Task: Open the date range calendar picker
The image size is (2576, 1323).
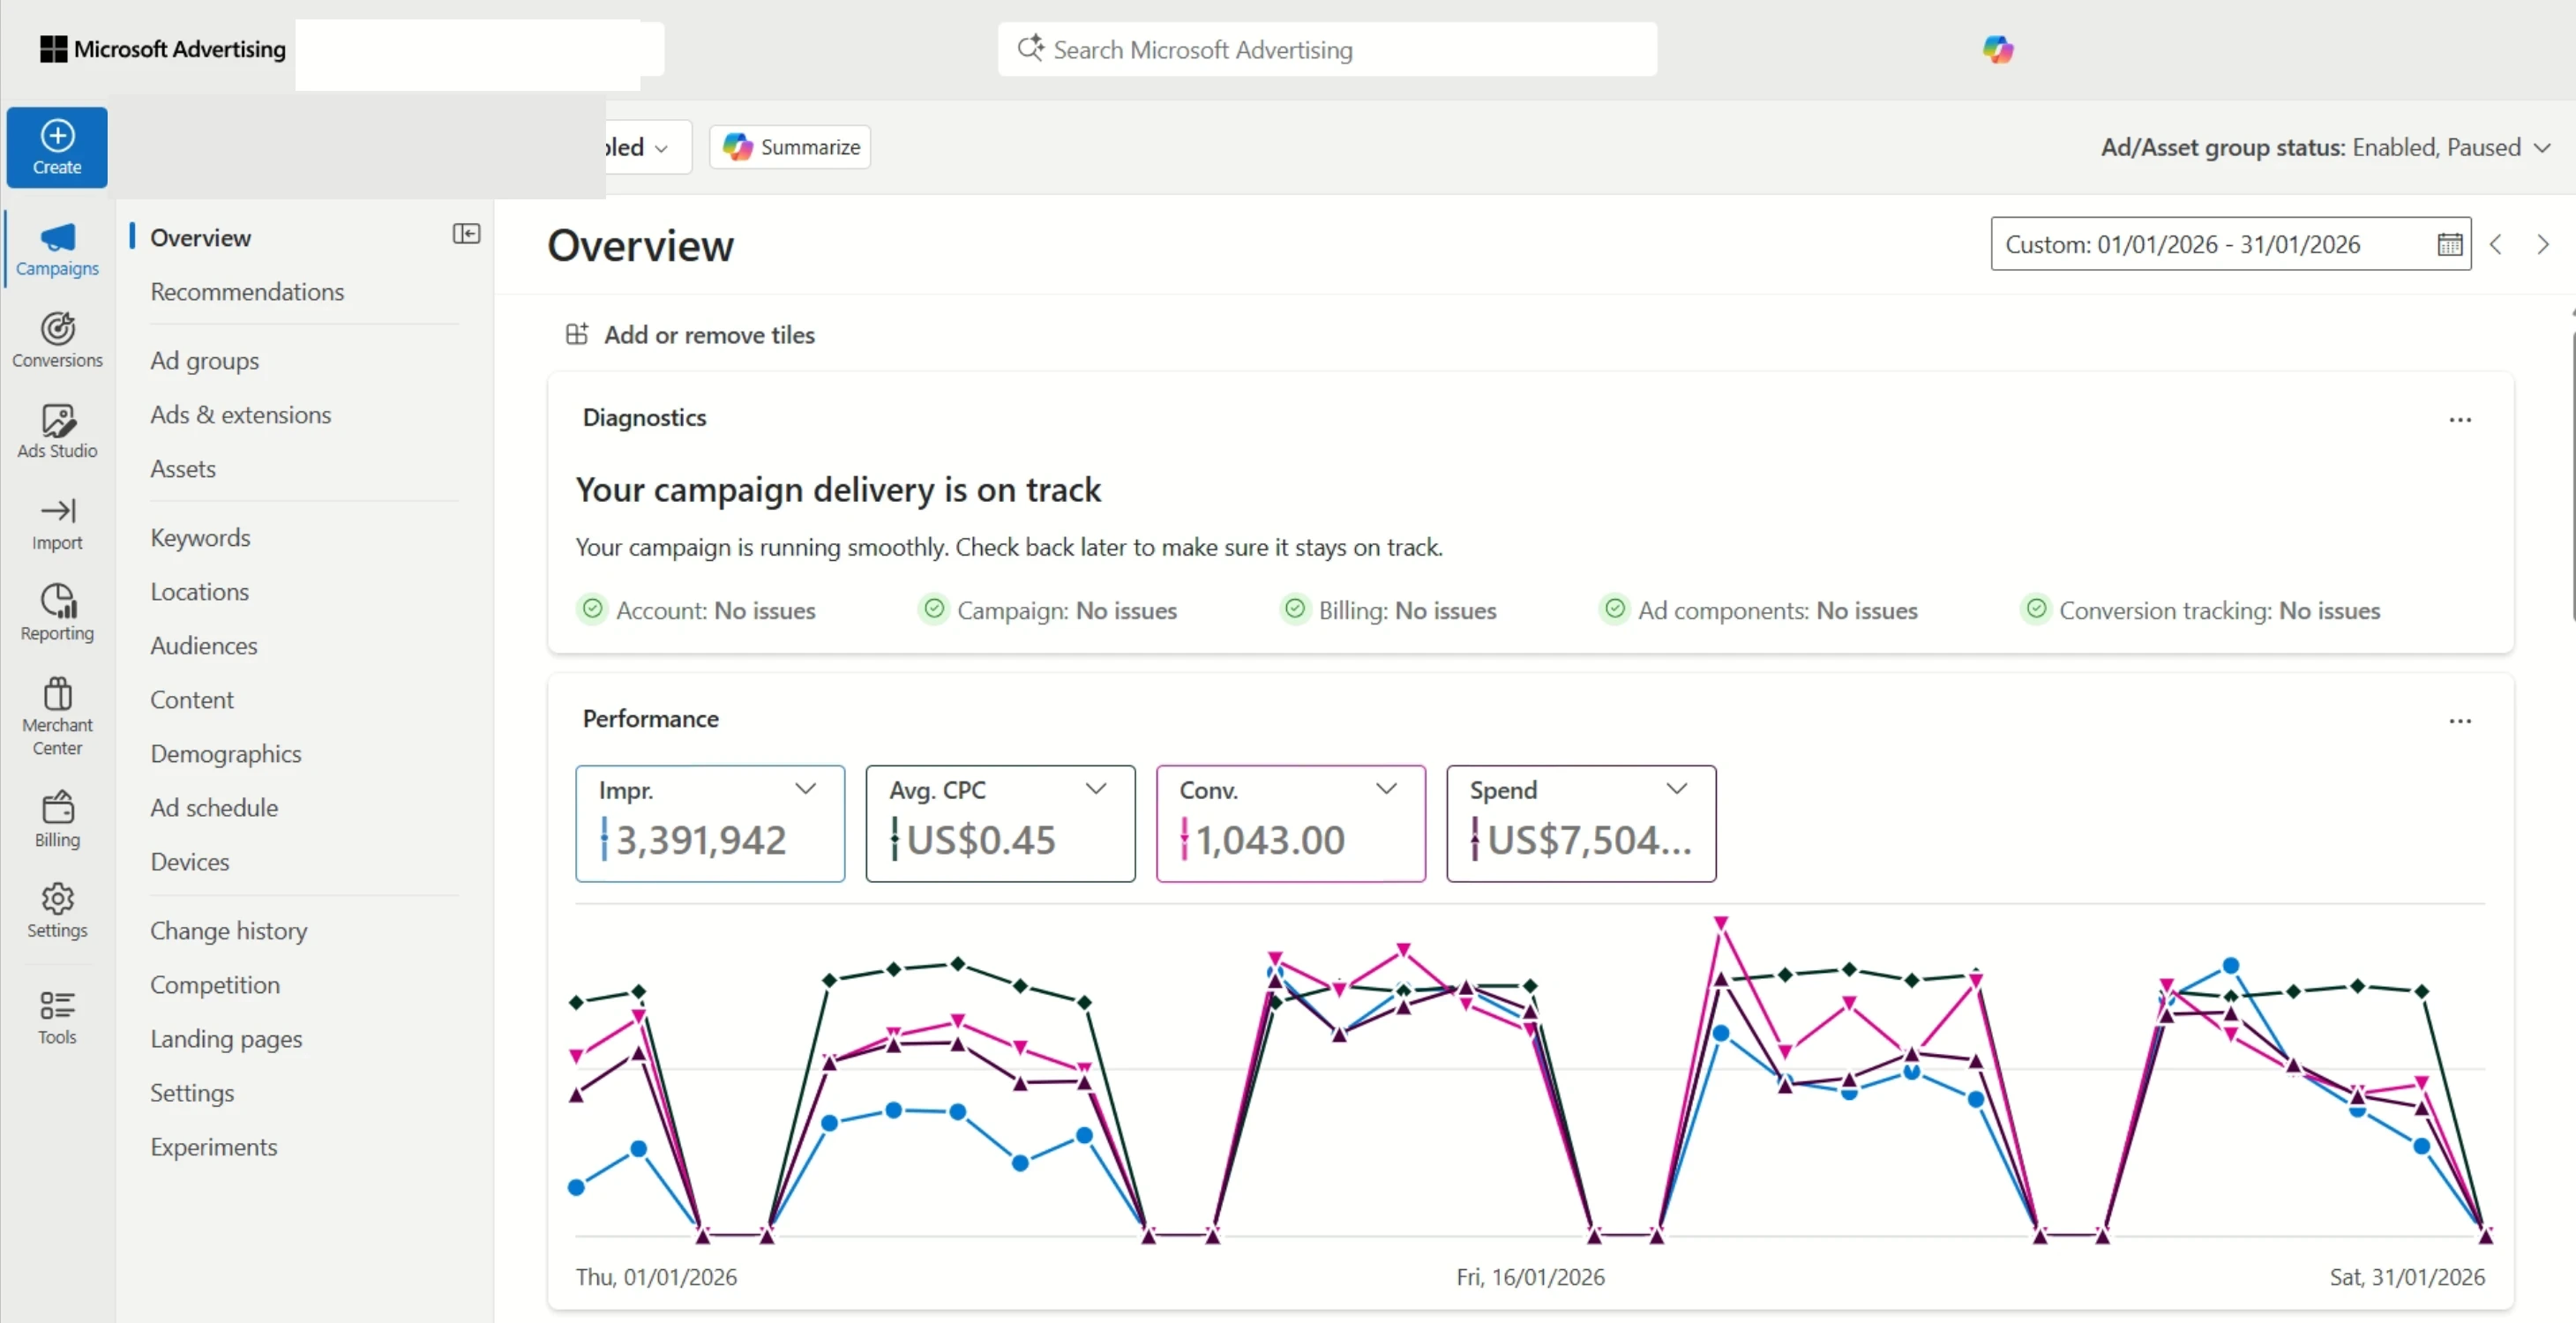Action: click(x=2449, y=243)
